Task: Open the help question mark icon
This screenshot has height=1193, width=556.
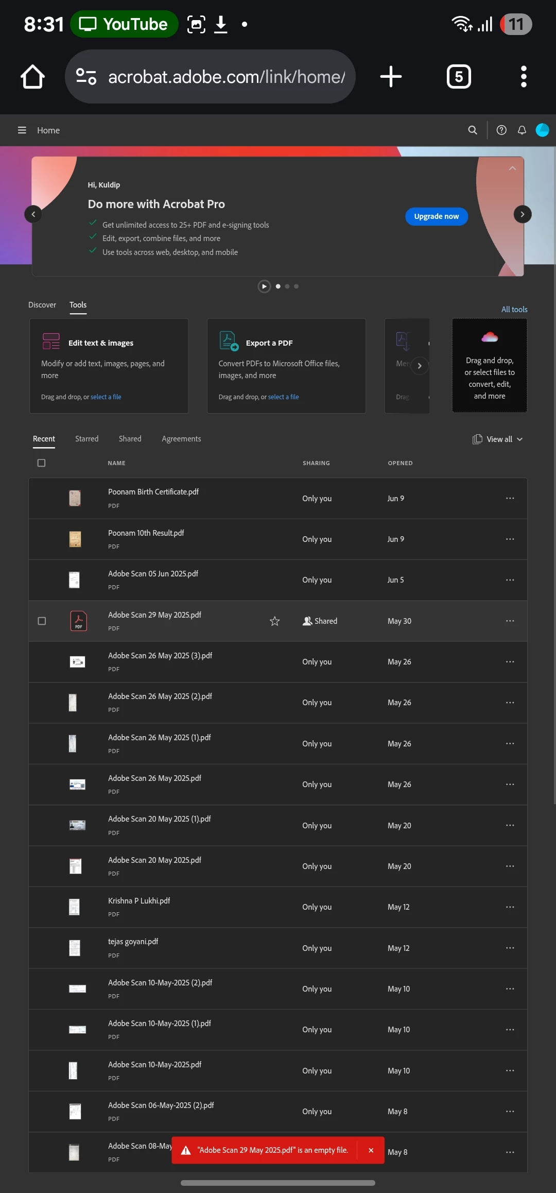Action: pos(501,130)
